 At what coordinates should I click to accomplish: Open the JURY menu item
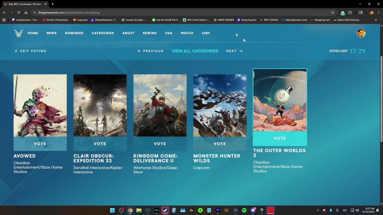206,33
